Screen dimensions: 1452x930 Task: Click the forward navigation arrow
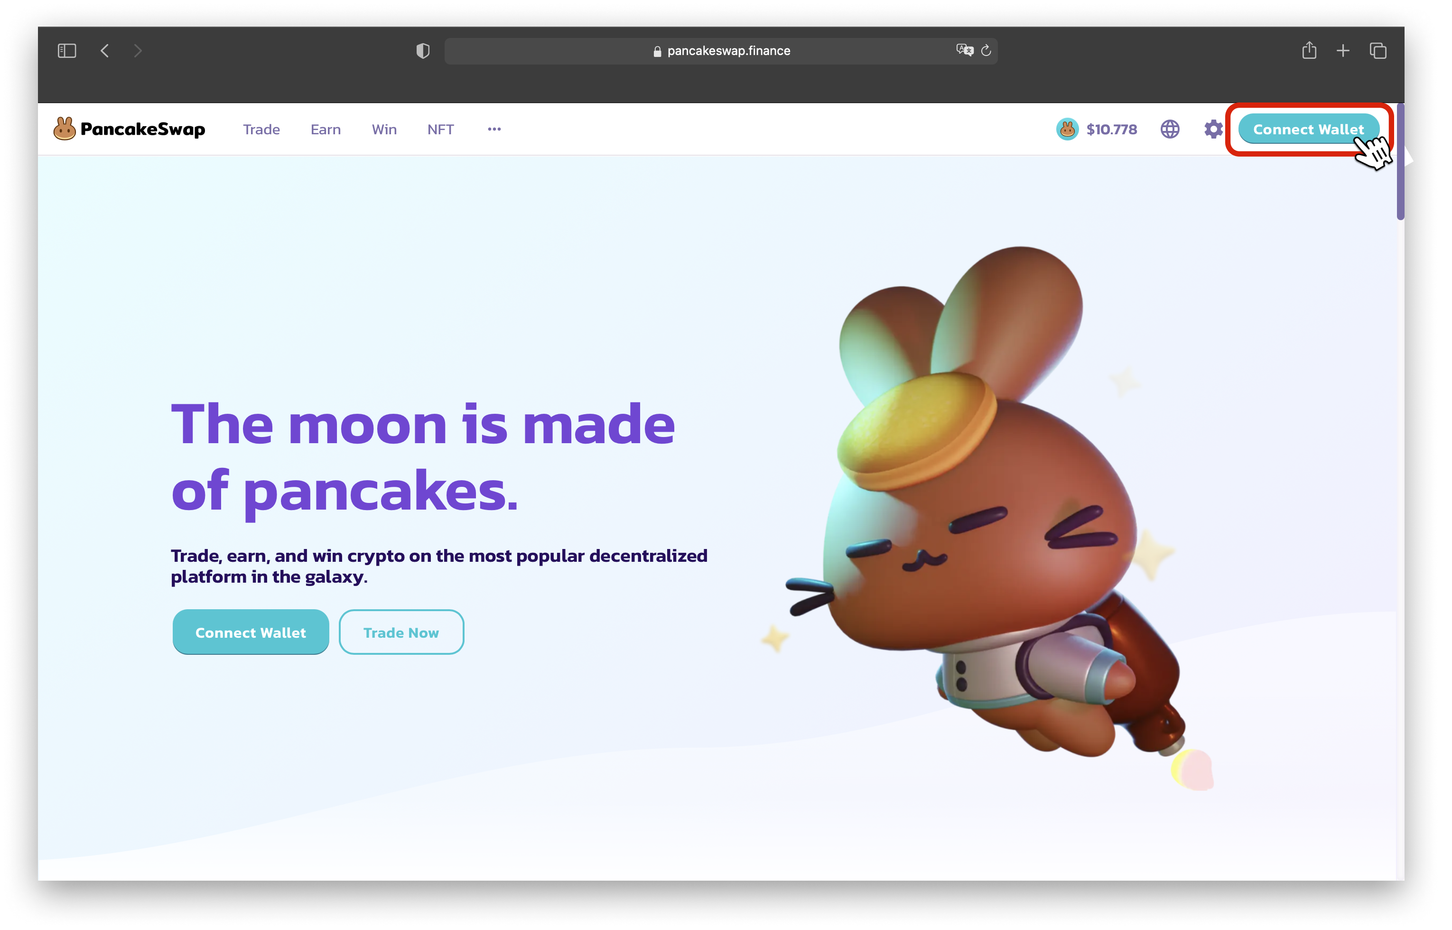point(138,51)
